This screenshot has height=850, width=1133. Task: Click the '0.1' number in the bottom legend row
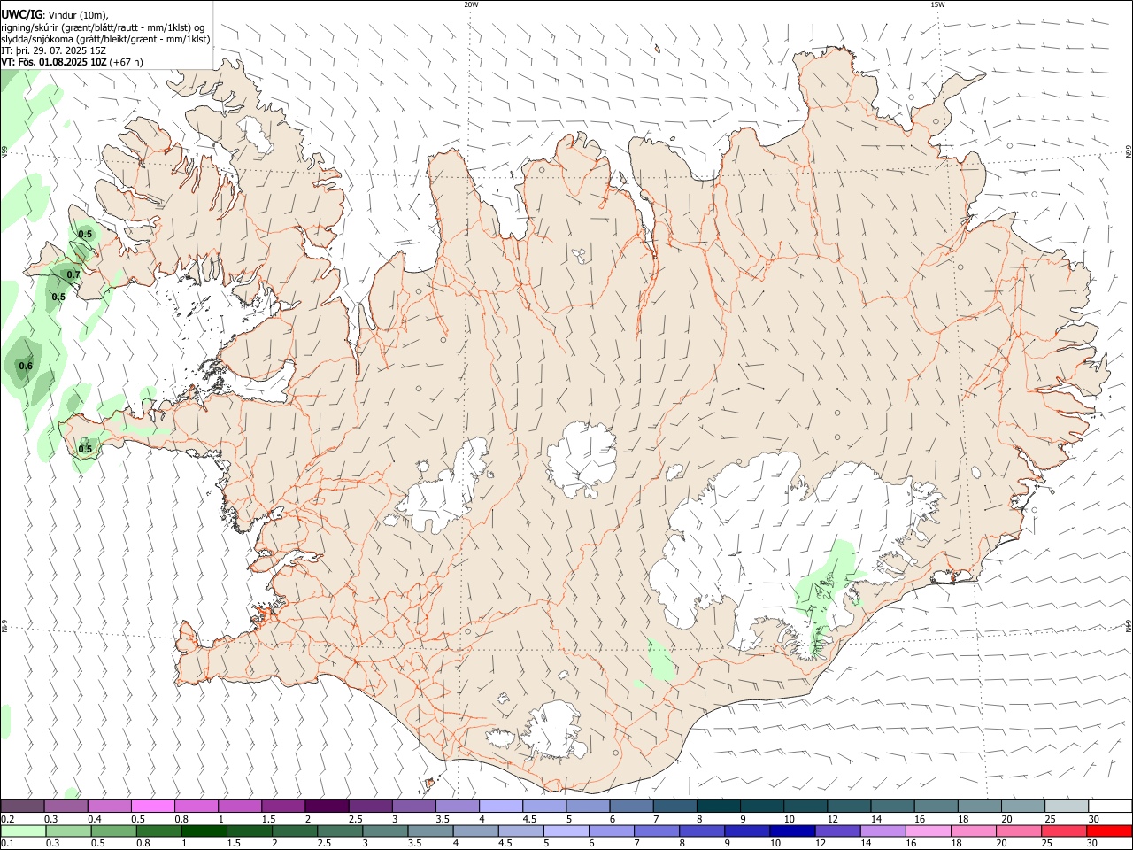click(x=7, y=845)
